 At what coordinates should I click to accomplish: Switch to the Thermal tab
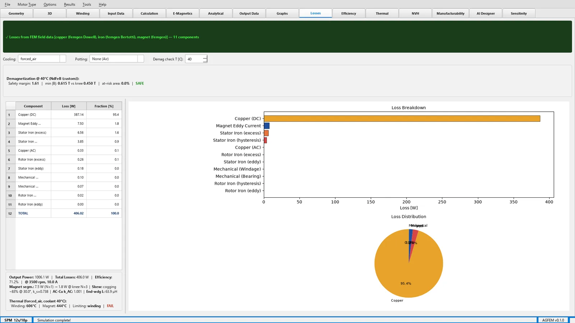382,13
